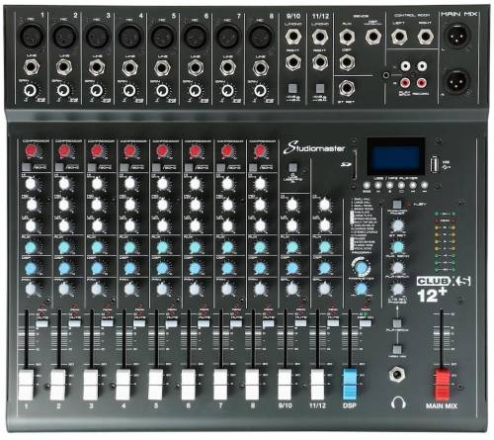Click the DSP parameter knob
The width and height of the screenshot is (494, 440).
(362, 289)
